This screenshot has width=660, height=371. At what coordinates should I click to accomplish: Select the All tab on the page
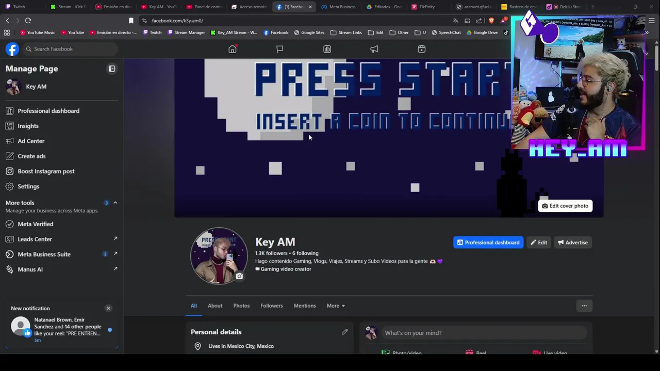194,306
